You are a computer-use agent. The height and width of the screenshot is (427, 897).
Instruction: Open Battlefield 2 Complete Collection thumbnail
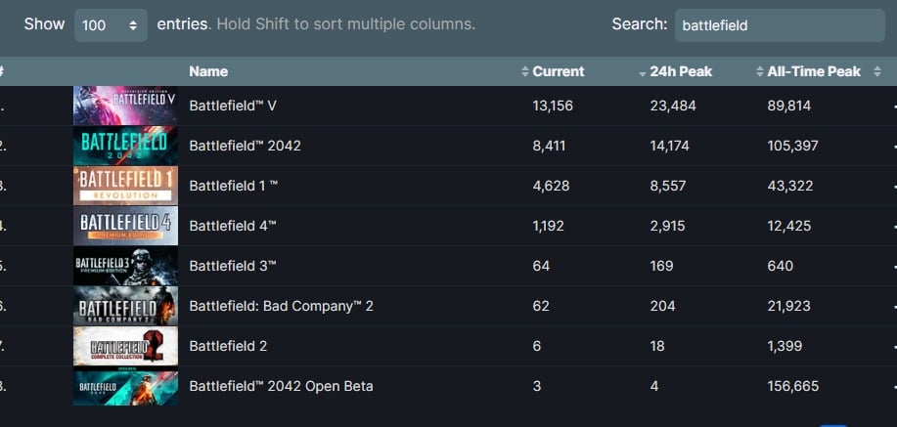(x=125, y=346)
